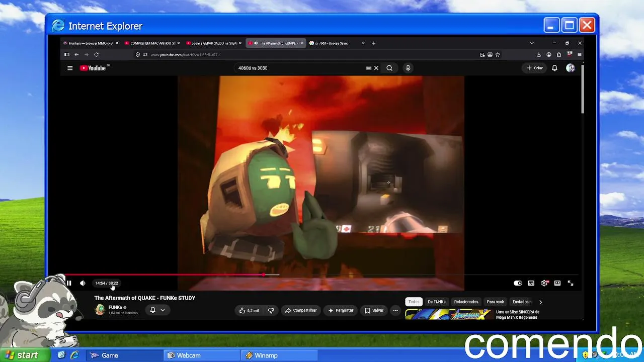This screenshot has width=644, height=362.
Task: Open the browser main menu icon
Action: tap(580, 55)
